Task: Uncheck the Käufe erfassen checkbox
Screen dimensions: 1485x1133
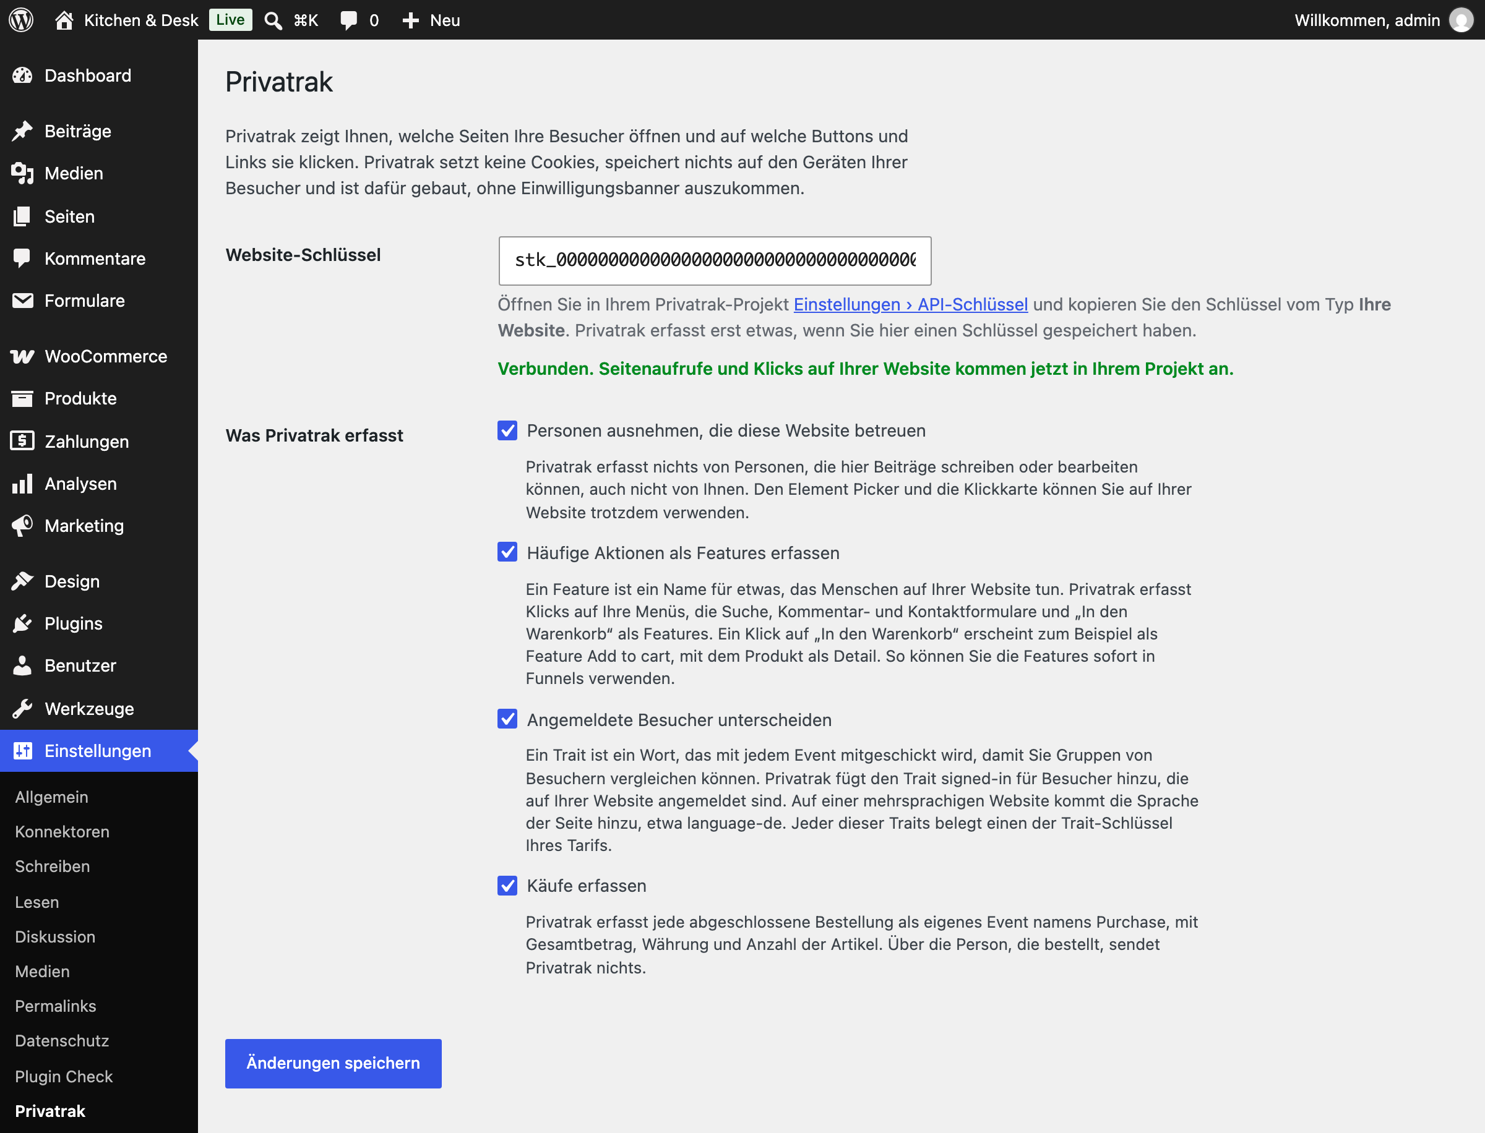Action: (x=507, y=886)
